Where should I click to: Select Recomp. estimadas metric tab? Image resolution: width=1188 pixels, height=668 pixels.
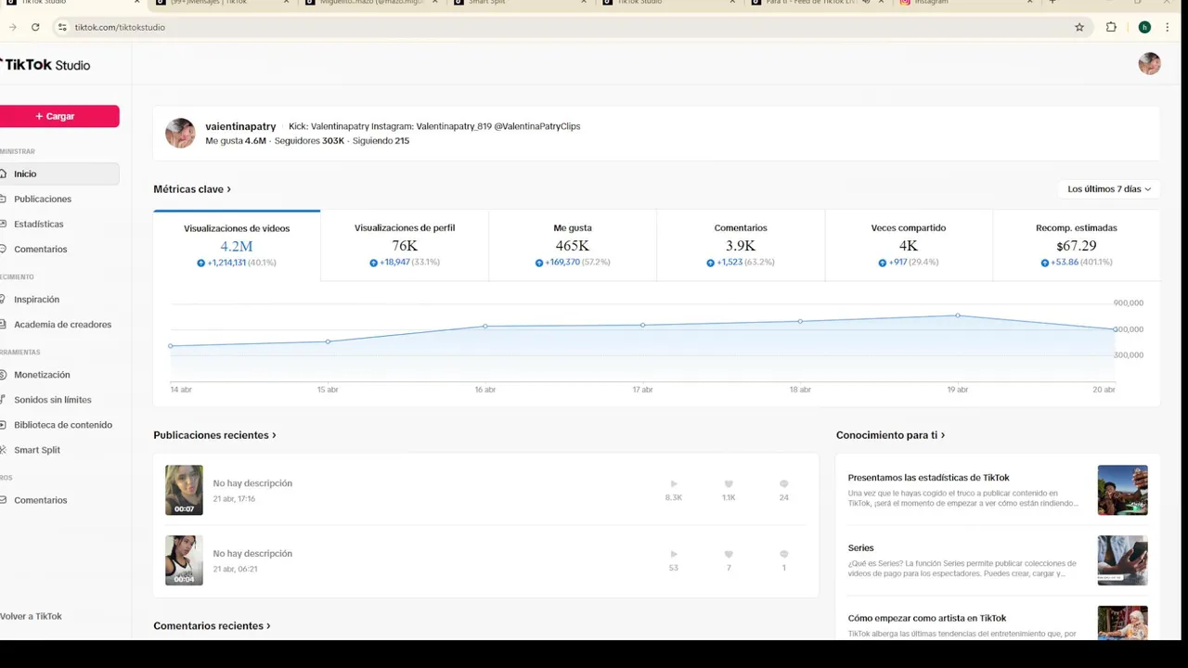tap(1077, 246)
